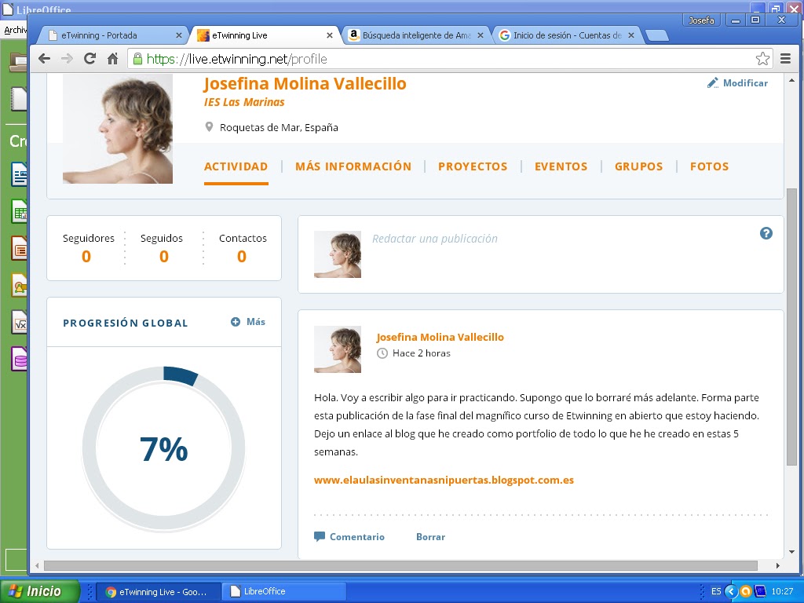Click the clock icon near Hace 2 horas
Image resolution: width=804 pixels, height=603 pixels.
pyautogui.click(x=382, y=353)
